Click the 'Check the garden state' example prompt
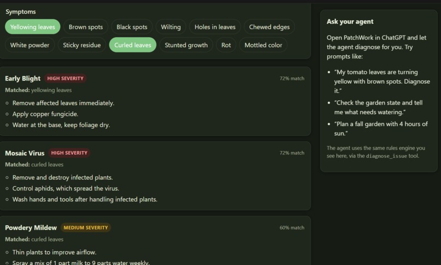Image resolution: width=441 pixels, height=265 pixels. click(x=378, y=107)
